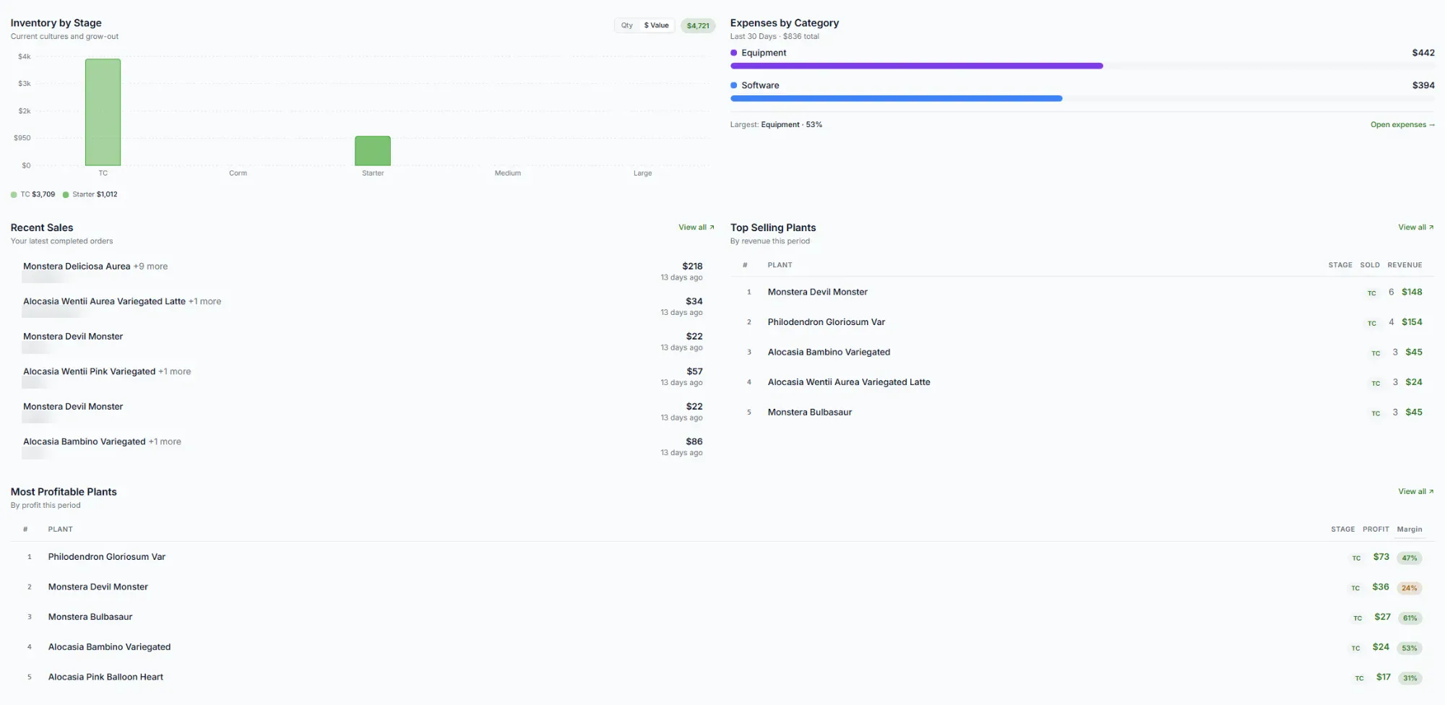
Task: Open the $57 Alocasia Wentii Pink Variegated order
Action: (363, 377)
